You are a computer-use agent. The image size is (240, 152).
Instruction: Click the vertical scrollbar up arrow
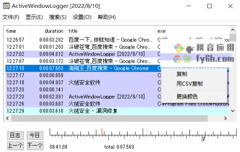[x=233, y=30]
